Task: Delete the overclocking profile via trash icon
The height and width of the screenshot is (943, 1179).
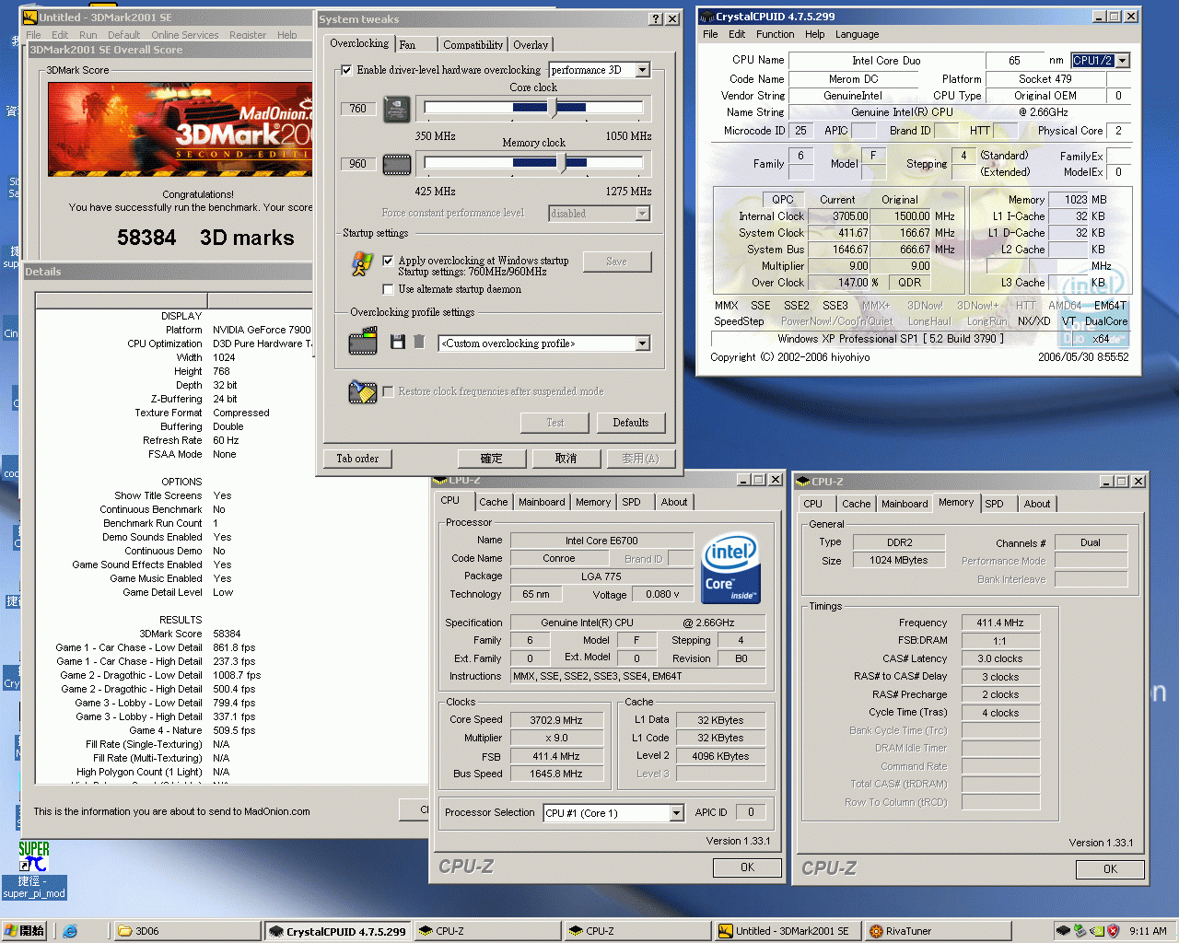Action: pyautogui.click(x=419, y=343)
